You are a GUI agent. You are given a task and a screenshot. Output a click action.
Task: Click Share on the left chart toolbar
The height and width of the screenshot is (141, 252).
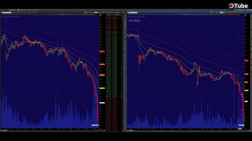tap(87, 12)
